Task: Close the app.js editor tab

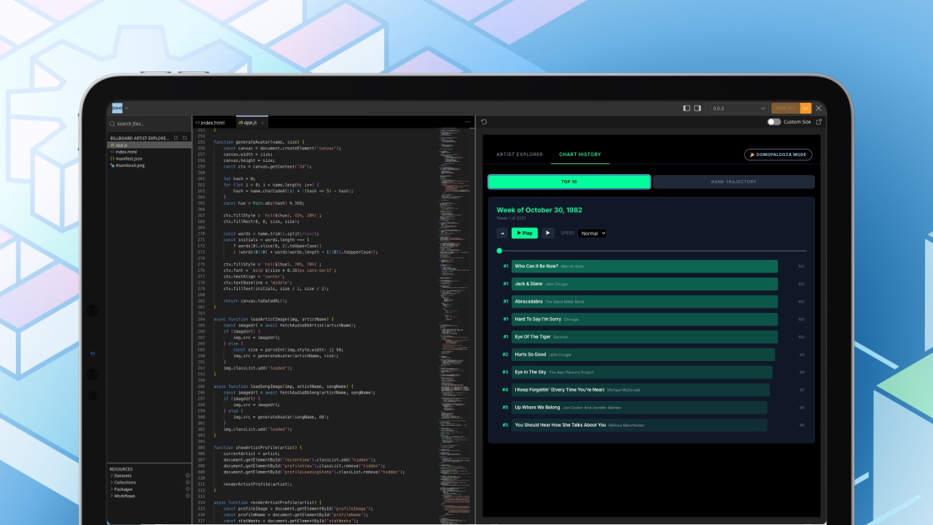Action: (x=262, y=122)
